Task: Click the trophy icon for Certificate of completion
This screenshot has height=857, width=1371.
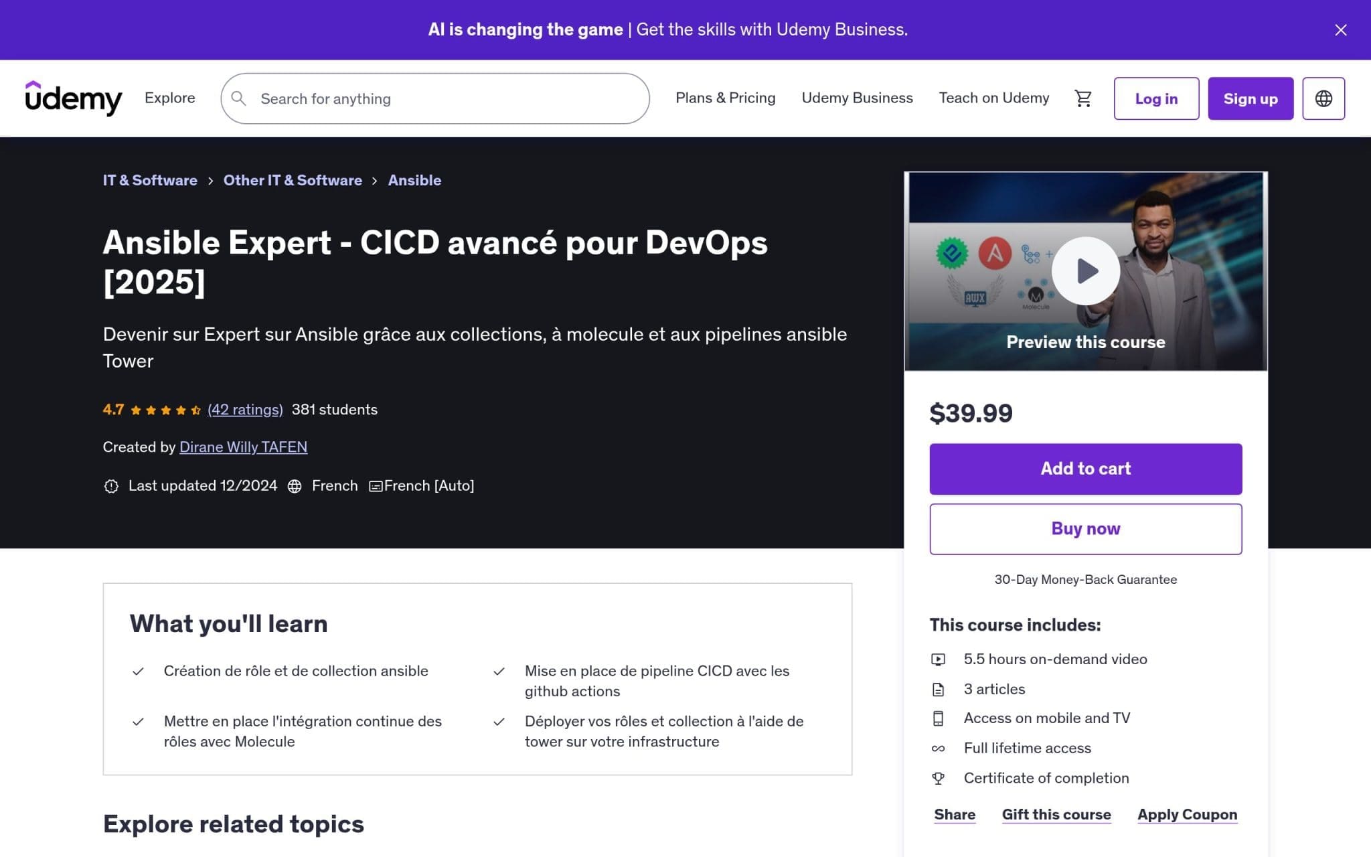Action: pyautogui.click(x=940, y=778)
